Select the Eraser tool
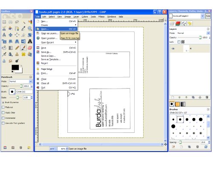Screen dimensions: 213x172 click(x=30, y=48)
